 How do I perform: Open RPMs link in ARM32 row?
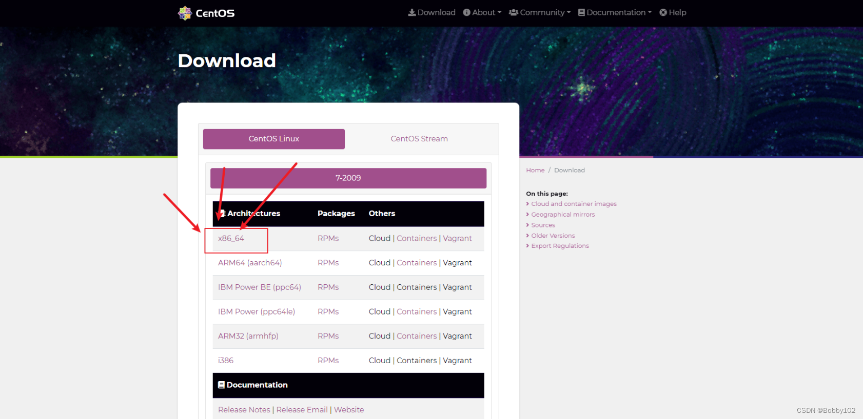[x=328, y=336]
